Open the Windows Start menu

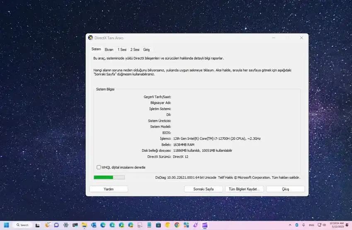coord(7,225)
